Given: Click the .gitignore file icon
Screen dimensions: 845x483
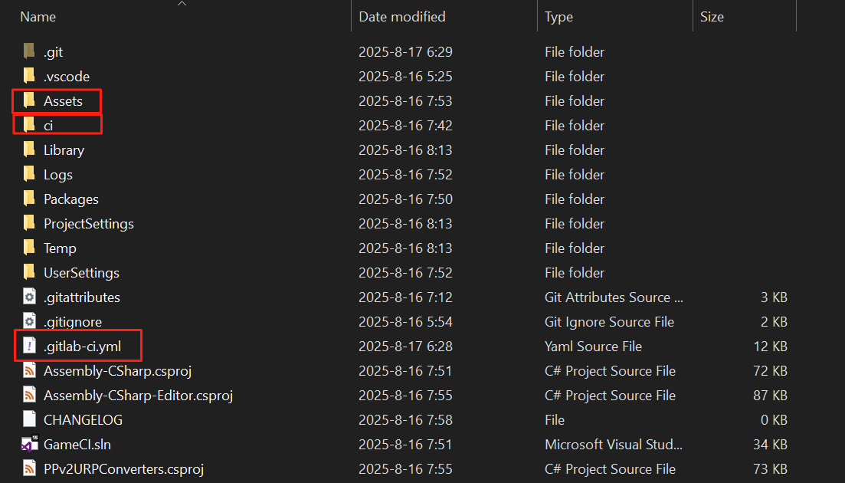Looking at the screenshot, I should point(29,322).
